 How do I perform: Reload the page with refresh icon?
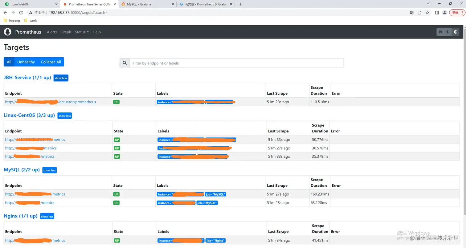point(21,13)
